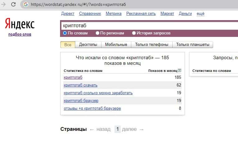Viewport: 238px width, 146px height.
Task: Open криптотаб сколько можно заработать link
Action: coord(98,93)
